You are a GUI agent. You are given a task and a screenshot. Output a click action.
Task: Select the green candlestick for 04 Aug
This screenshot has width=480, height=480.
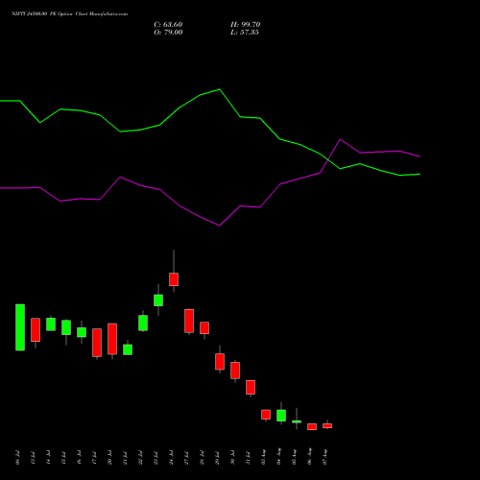(281, 416)
